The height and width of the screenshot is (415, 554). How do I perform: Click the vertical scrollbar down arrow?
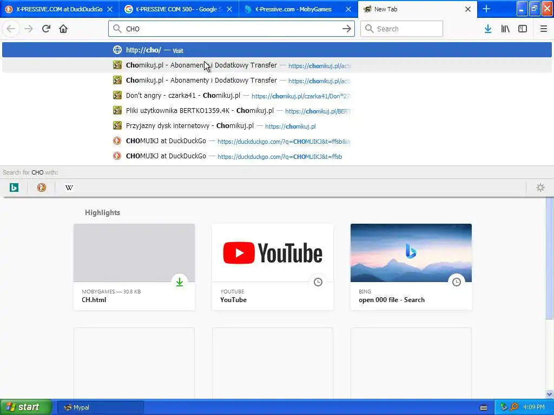[x=550, y=394]
